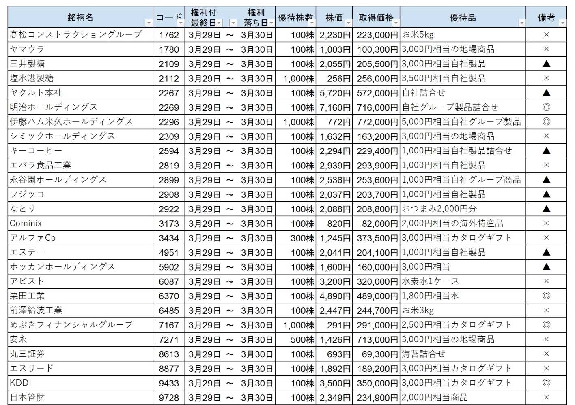Select the 安永 name cell

point(80,339)
